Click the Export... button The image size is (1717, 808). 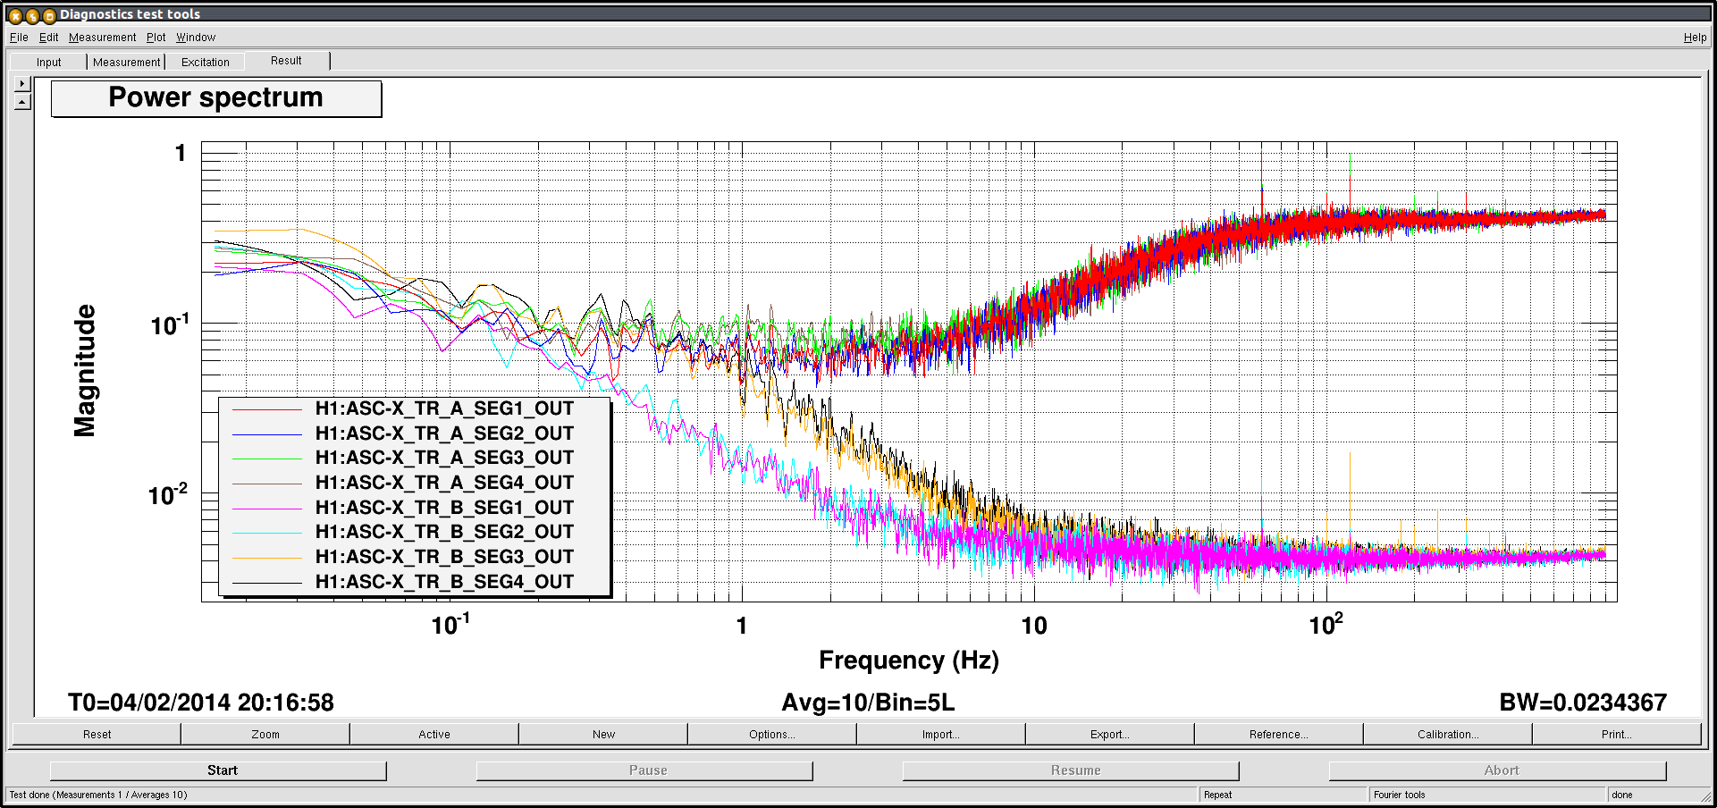point(1110,734)
